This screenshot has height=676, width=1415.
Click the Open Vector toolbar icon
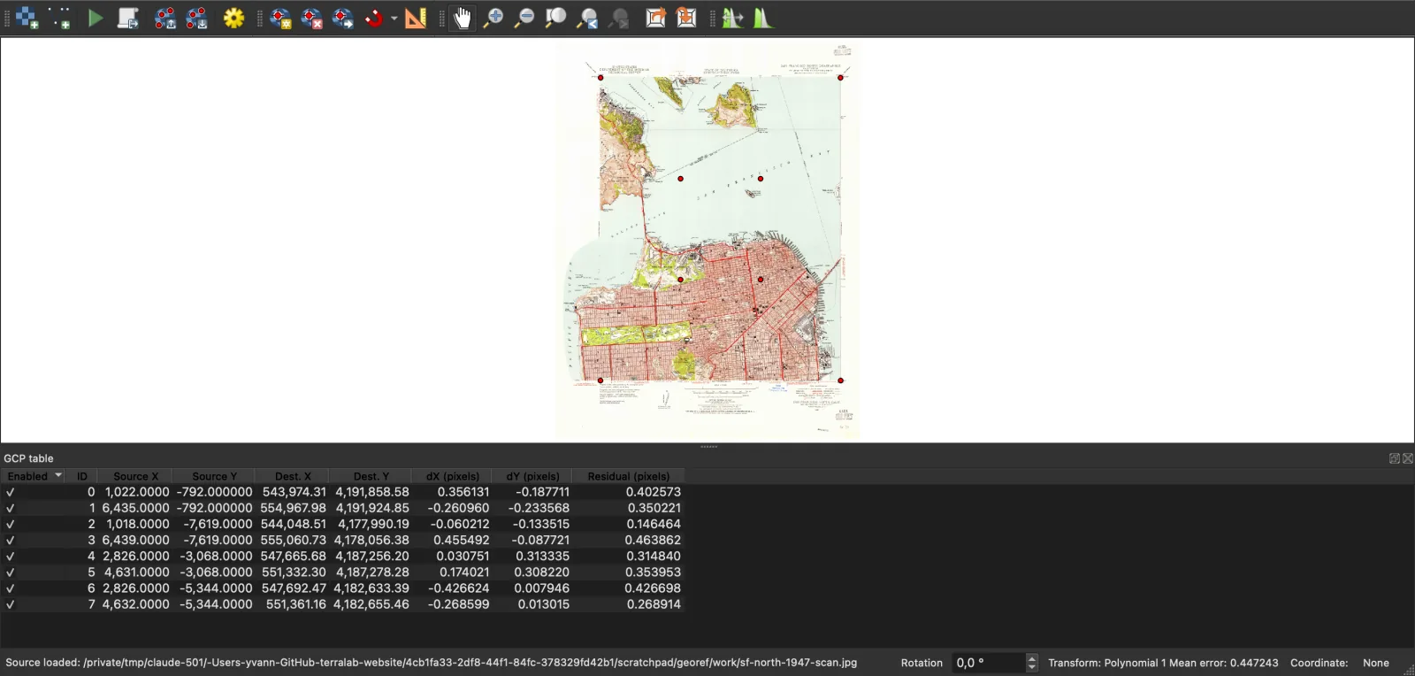[60, 18]
